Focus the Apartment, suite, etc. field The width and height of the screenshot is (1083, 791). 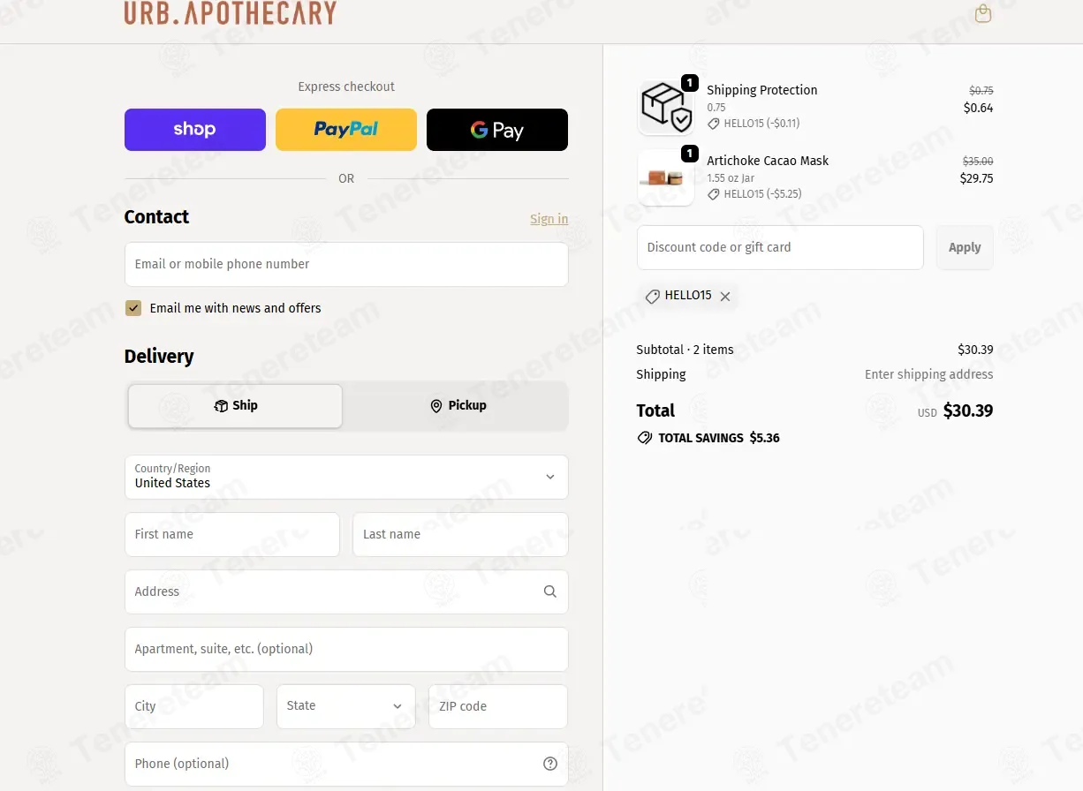pyautogui.click(x=346, y=649)
